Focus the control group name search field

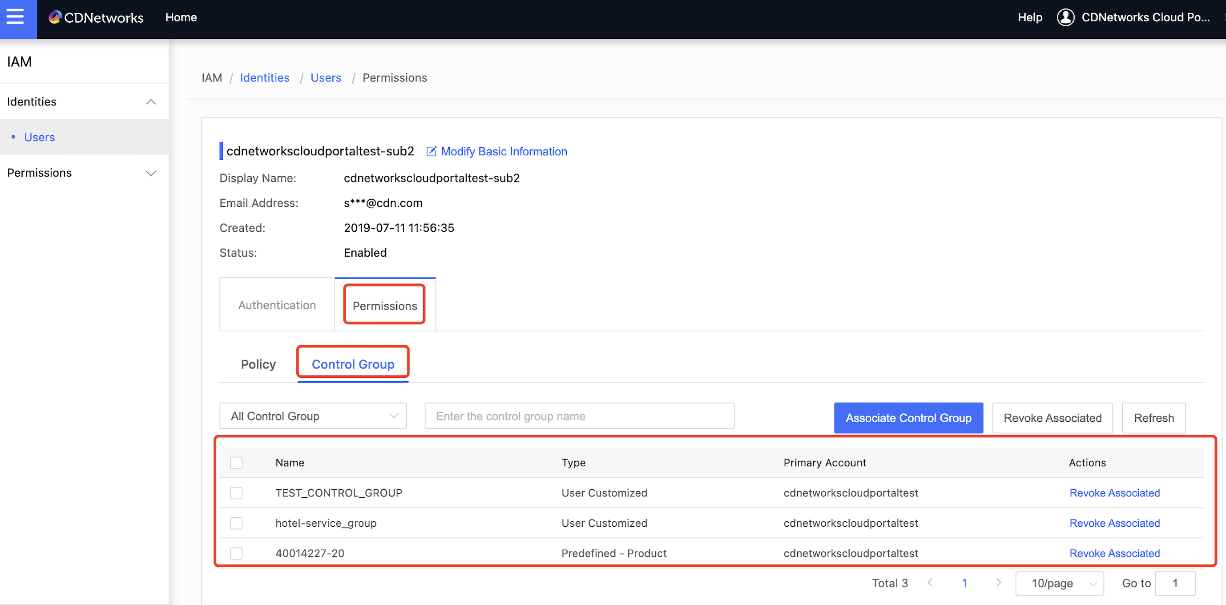[x=579, y=416]
